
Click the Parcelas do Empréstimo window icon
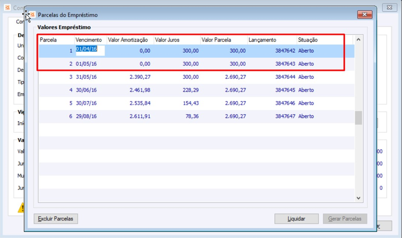pos(33,15)
